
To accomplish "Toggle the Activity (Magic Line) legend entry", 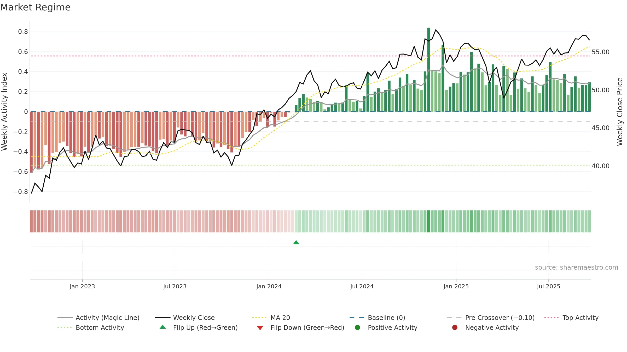I will 98,318.
